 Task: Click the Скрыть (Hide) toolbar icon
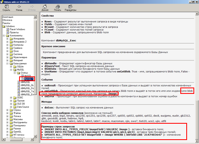tap(6, 7)
